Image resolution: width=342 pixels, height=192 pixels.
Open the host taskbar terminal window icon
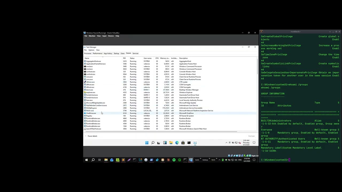185,160
